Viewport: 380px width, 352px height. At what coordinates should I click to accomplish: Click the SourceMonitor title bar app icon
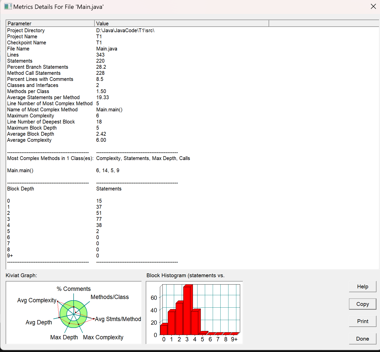(8, 7)
